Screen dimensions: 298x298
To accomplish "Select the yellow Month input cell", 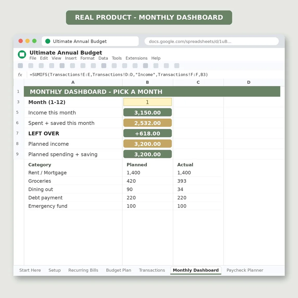I will (x=147, y=102).
